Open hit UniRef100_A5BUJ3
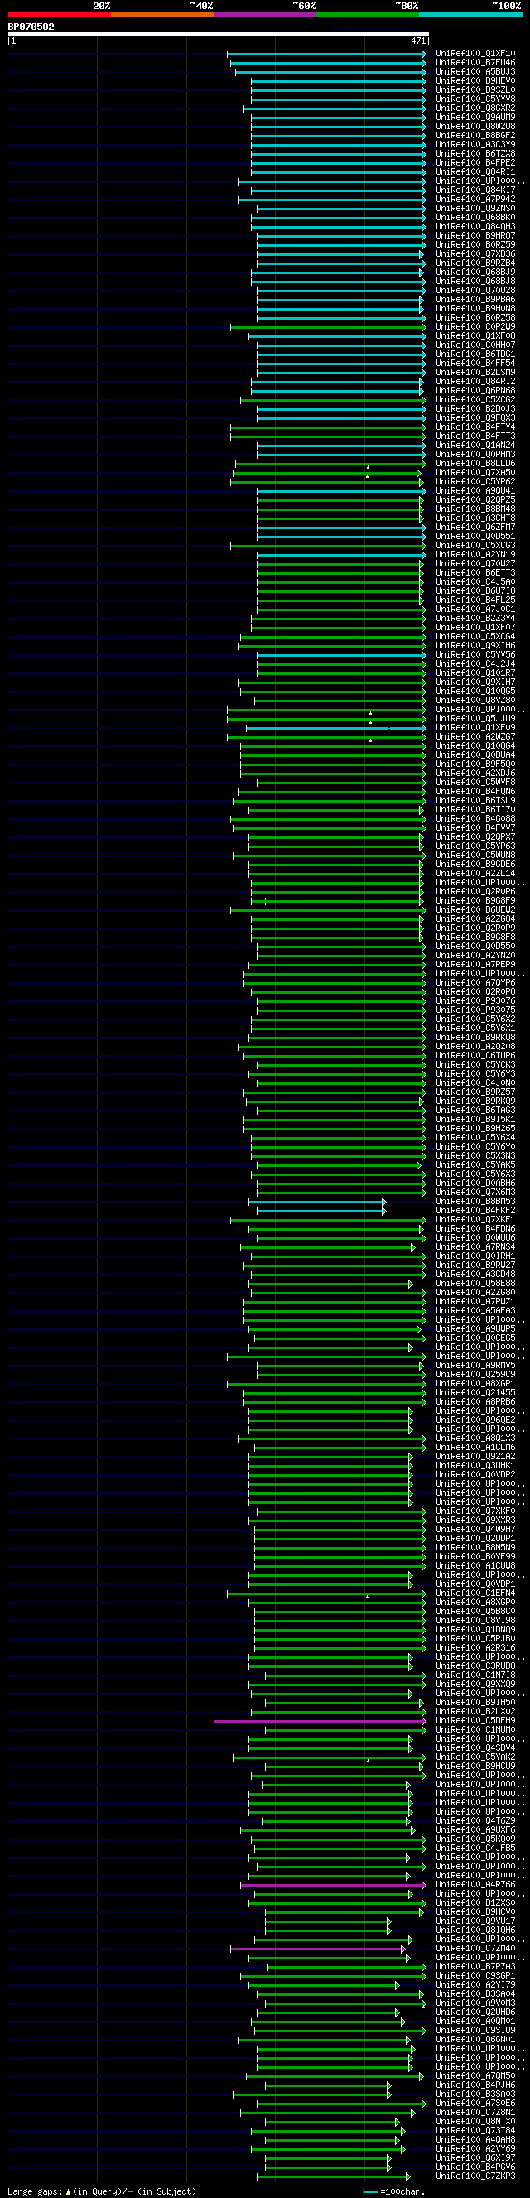This screenshot has width=530, height=2198. 475,72
